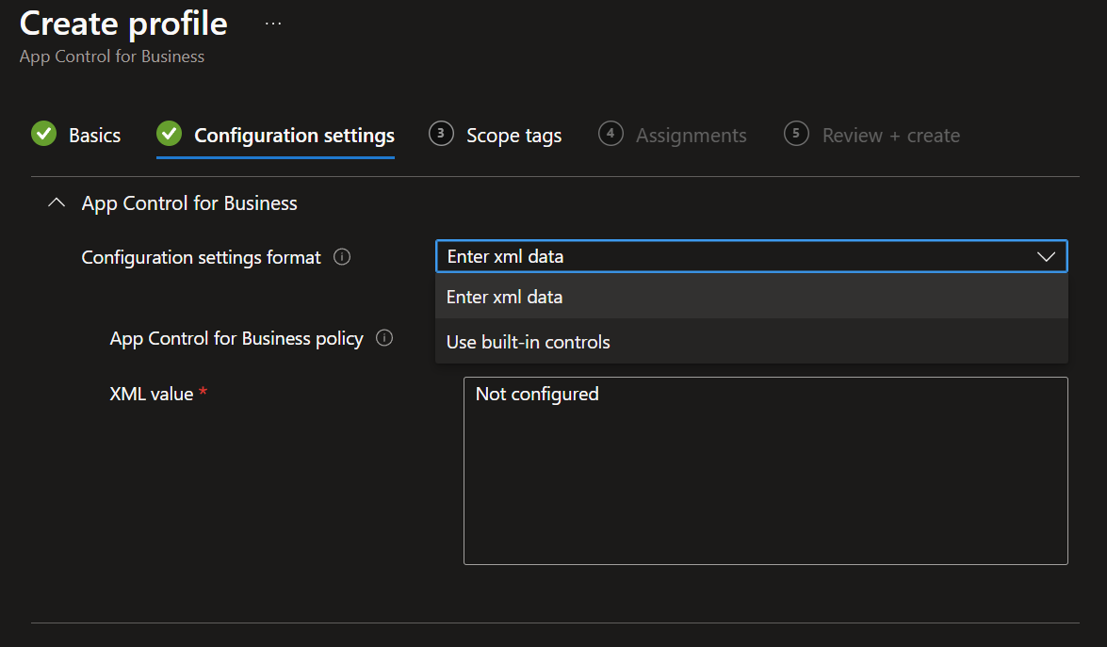Screen dimensions: 1107x647
Task: Click the Basics step green checkmark icon
Action: (43, 134)
